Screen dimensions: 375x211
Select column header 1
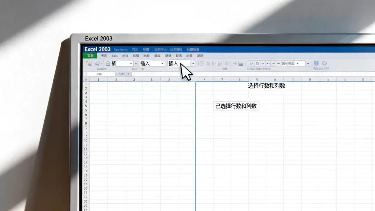pyautogui.click(x=98, y=79)
